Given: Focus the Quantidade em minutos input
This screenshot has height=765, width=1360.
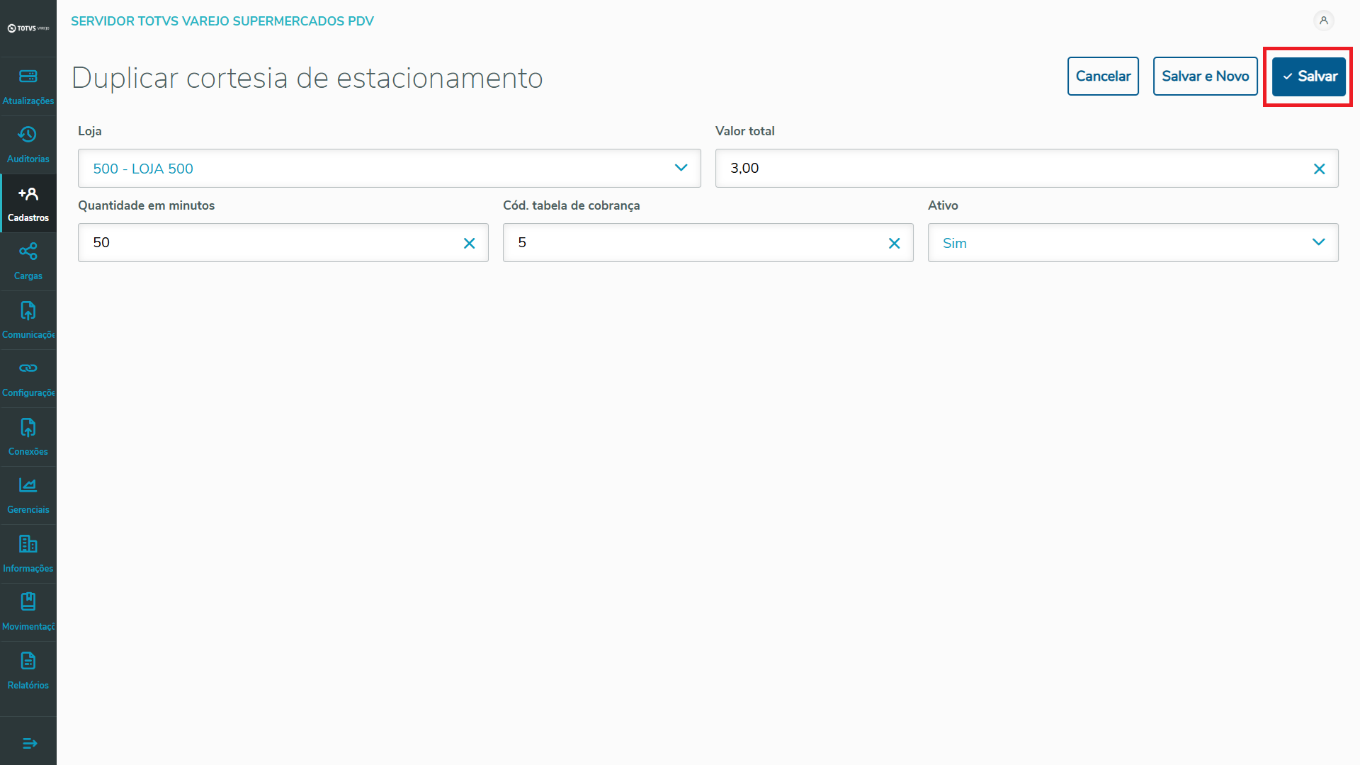Looking at the screenshot, I should coord(269,243).
